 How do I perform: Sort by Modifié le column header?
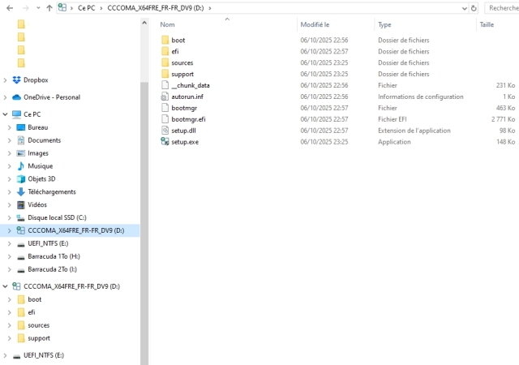[x=315, y=25]
